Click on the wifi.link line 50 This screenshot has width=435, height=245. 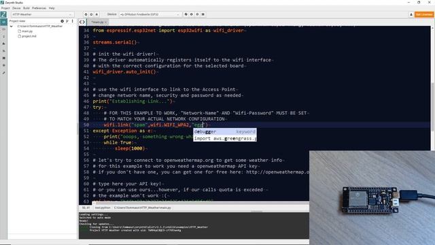156,125
